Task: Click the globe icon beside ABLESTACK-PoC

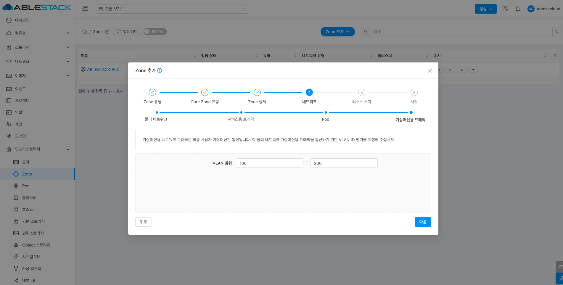Action: tap(83, 69)
